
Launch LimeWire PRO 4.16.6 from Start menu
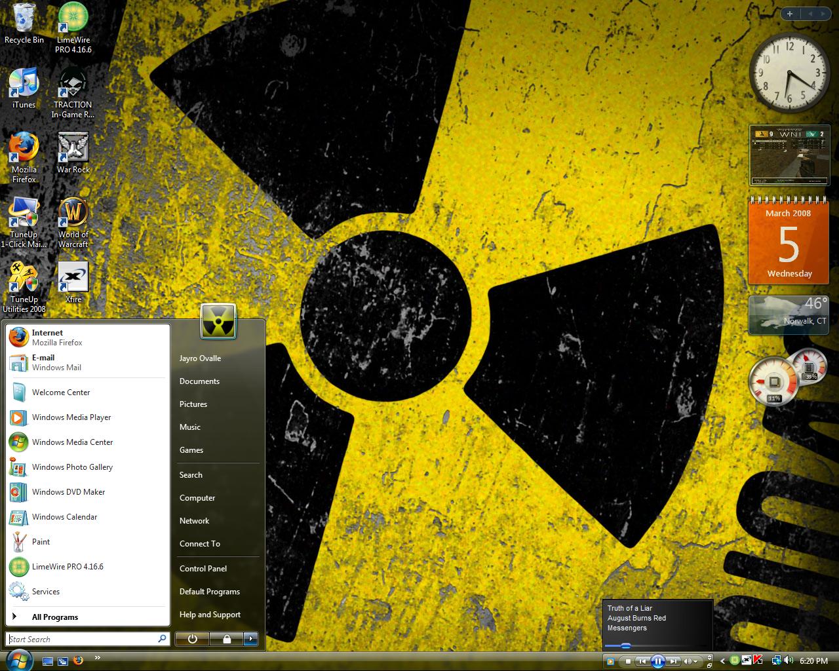coord(88,567)
